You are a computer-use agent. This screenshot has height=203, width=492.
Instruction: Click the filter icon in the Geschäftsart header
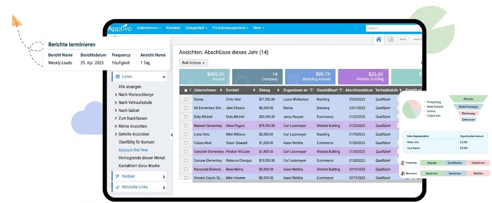tap(341, 90)
